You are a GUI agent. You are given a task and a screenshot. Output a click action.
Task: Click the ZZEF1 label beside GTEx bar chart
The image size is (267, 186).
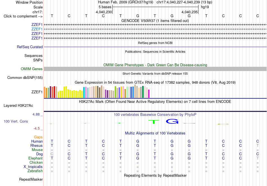pos(37,92)
